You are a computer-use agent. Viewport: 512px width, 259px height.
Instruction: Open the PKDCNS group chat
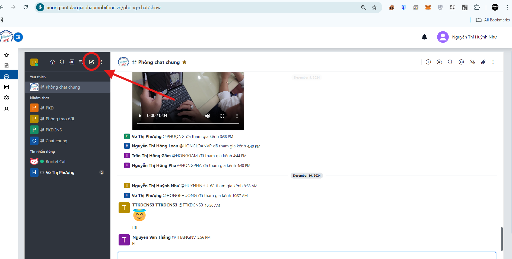click(x=68, y=130)
